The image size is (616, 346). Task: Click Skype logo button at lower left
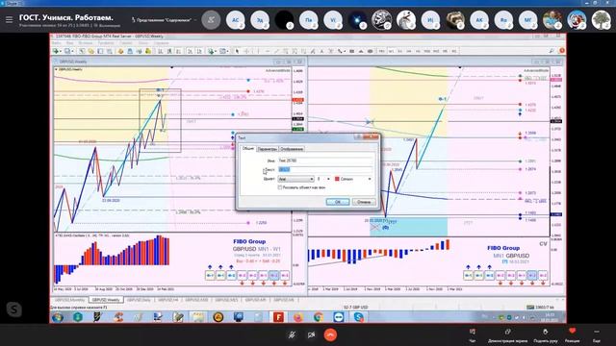14,309
